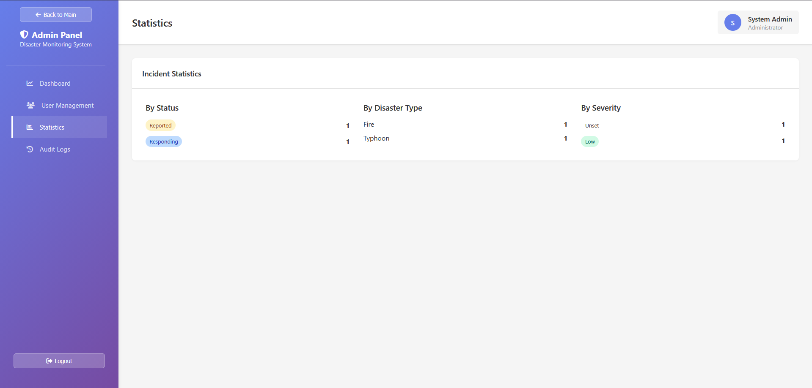
Task: Click the Responding status badge
Action: pyautogui.click(x=164, y=141)
